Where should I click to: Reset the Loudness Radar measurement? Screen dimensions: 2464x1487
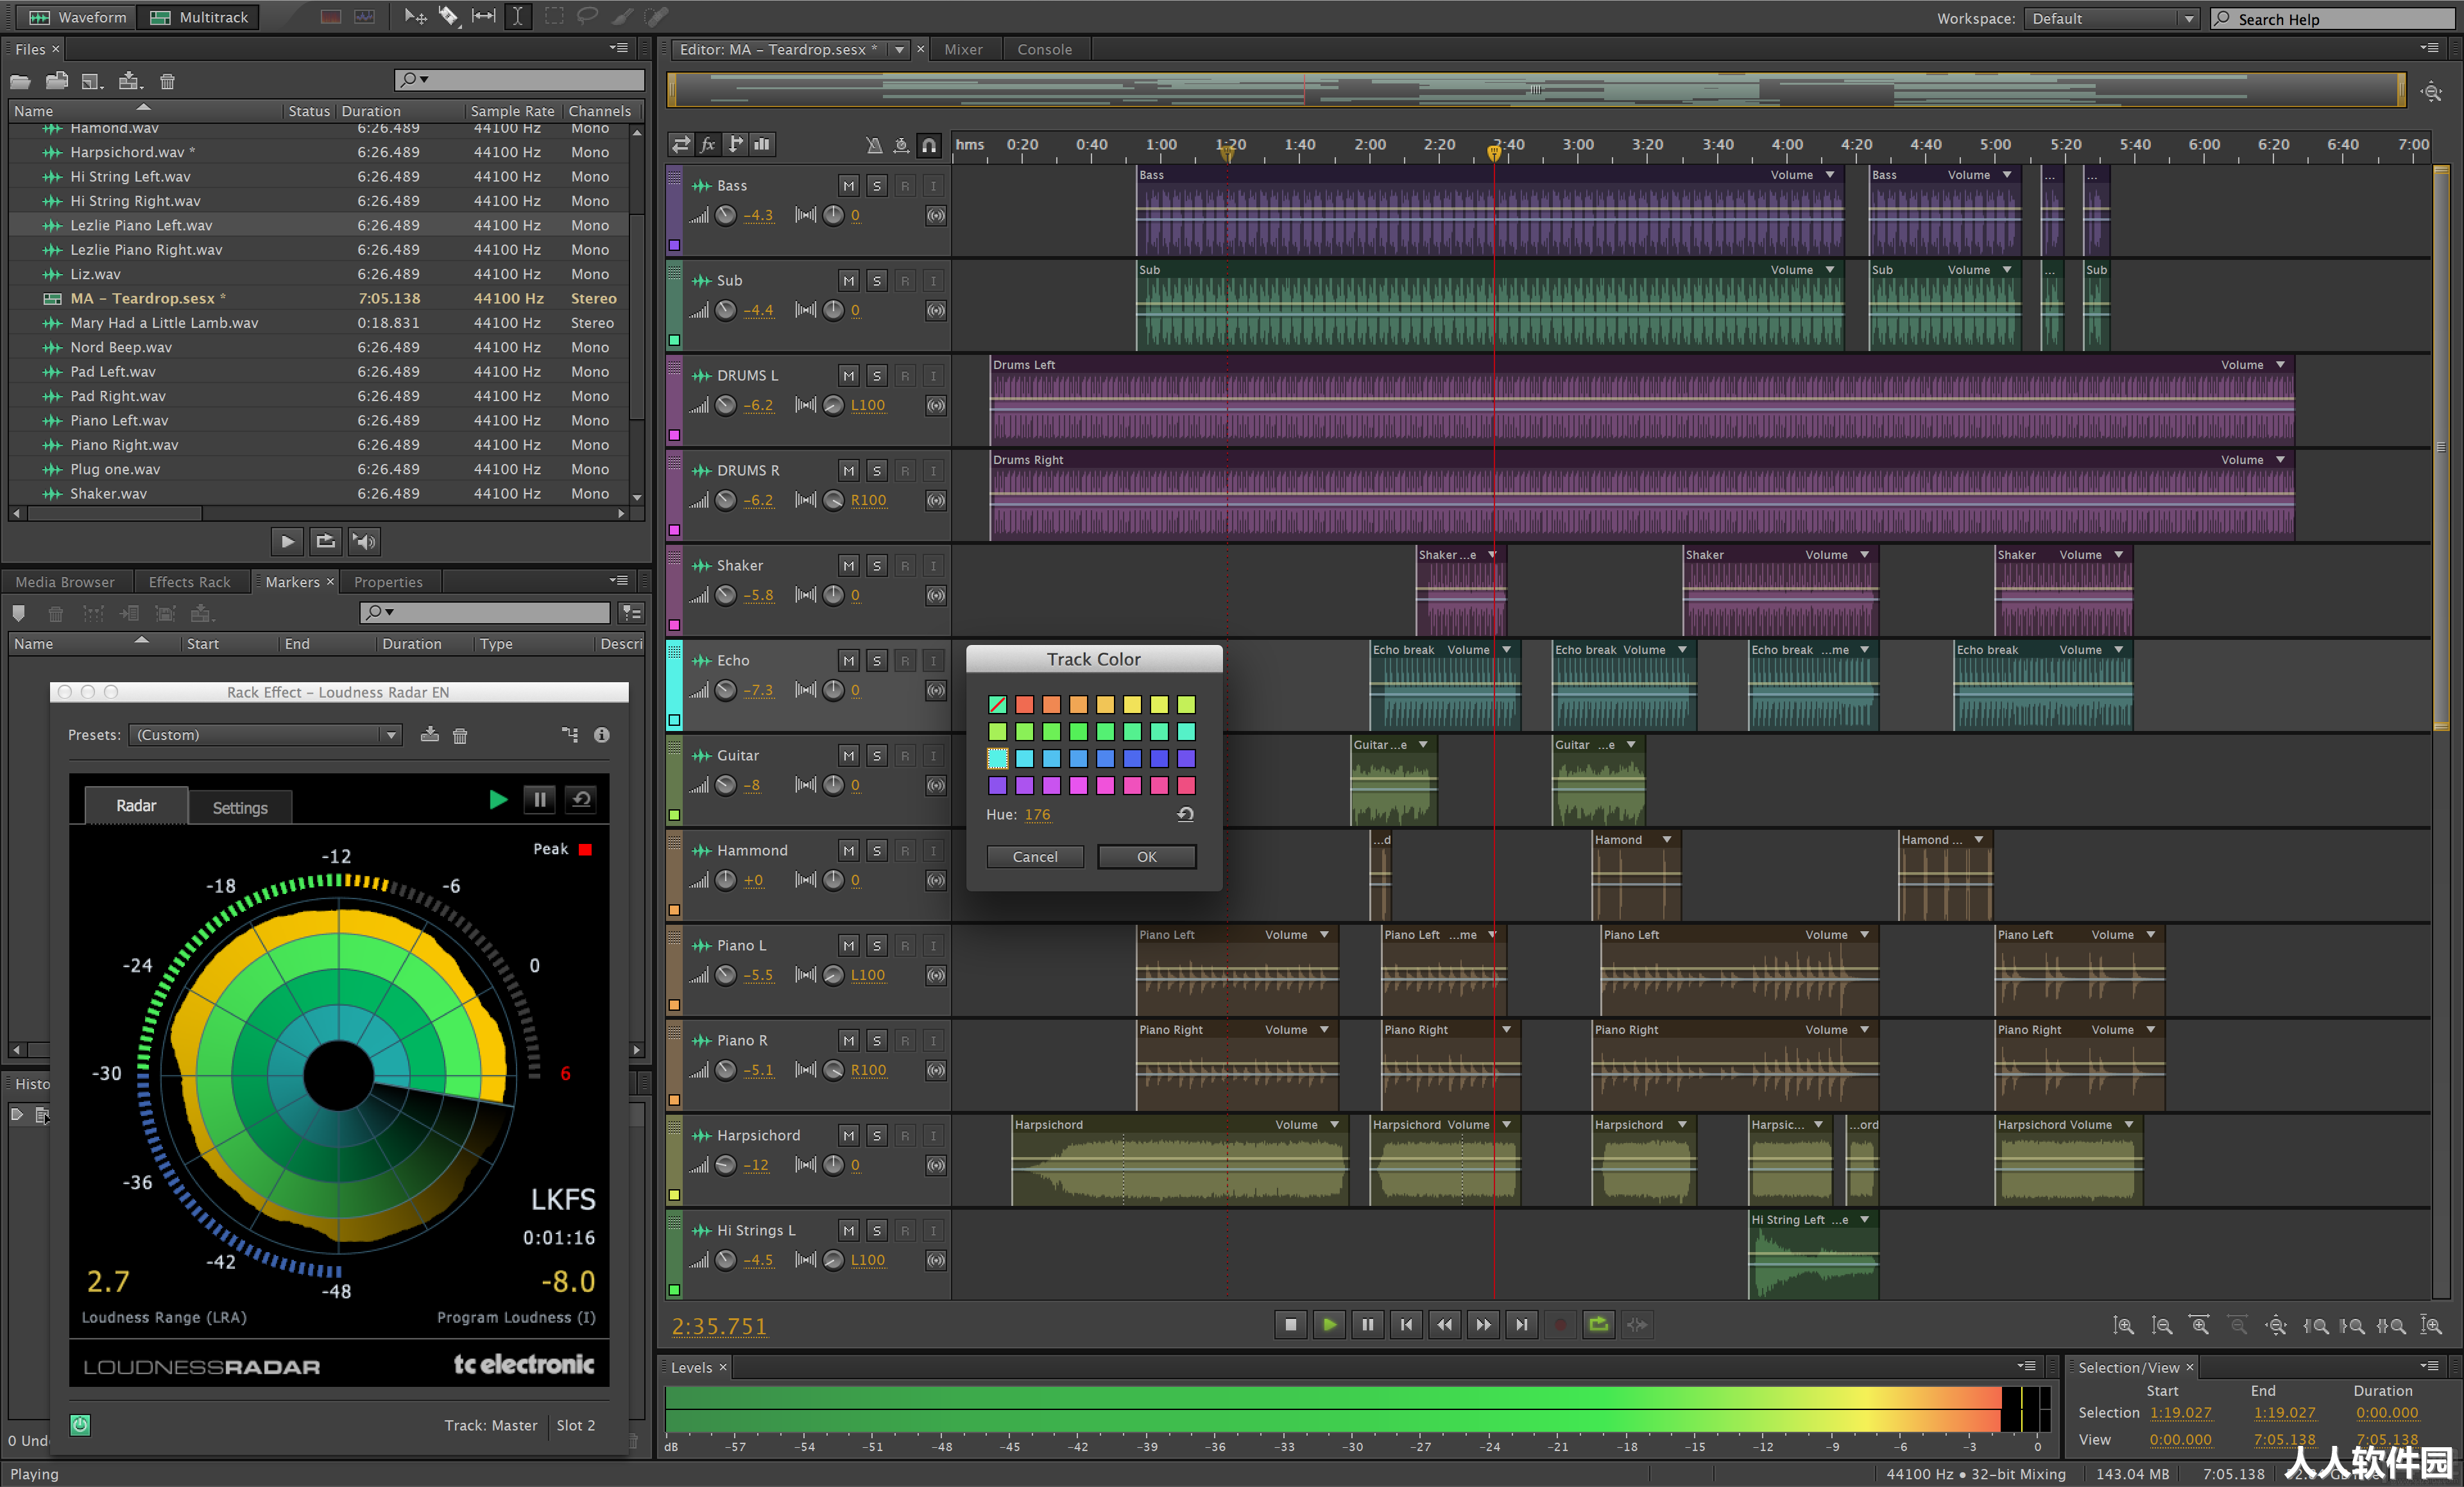point(581,800)
